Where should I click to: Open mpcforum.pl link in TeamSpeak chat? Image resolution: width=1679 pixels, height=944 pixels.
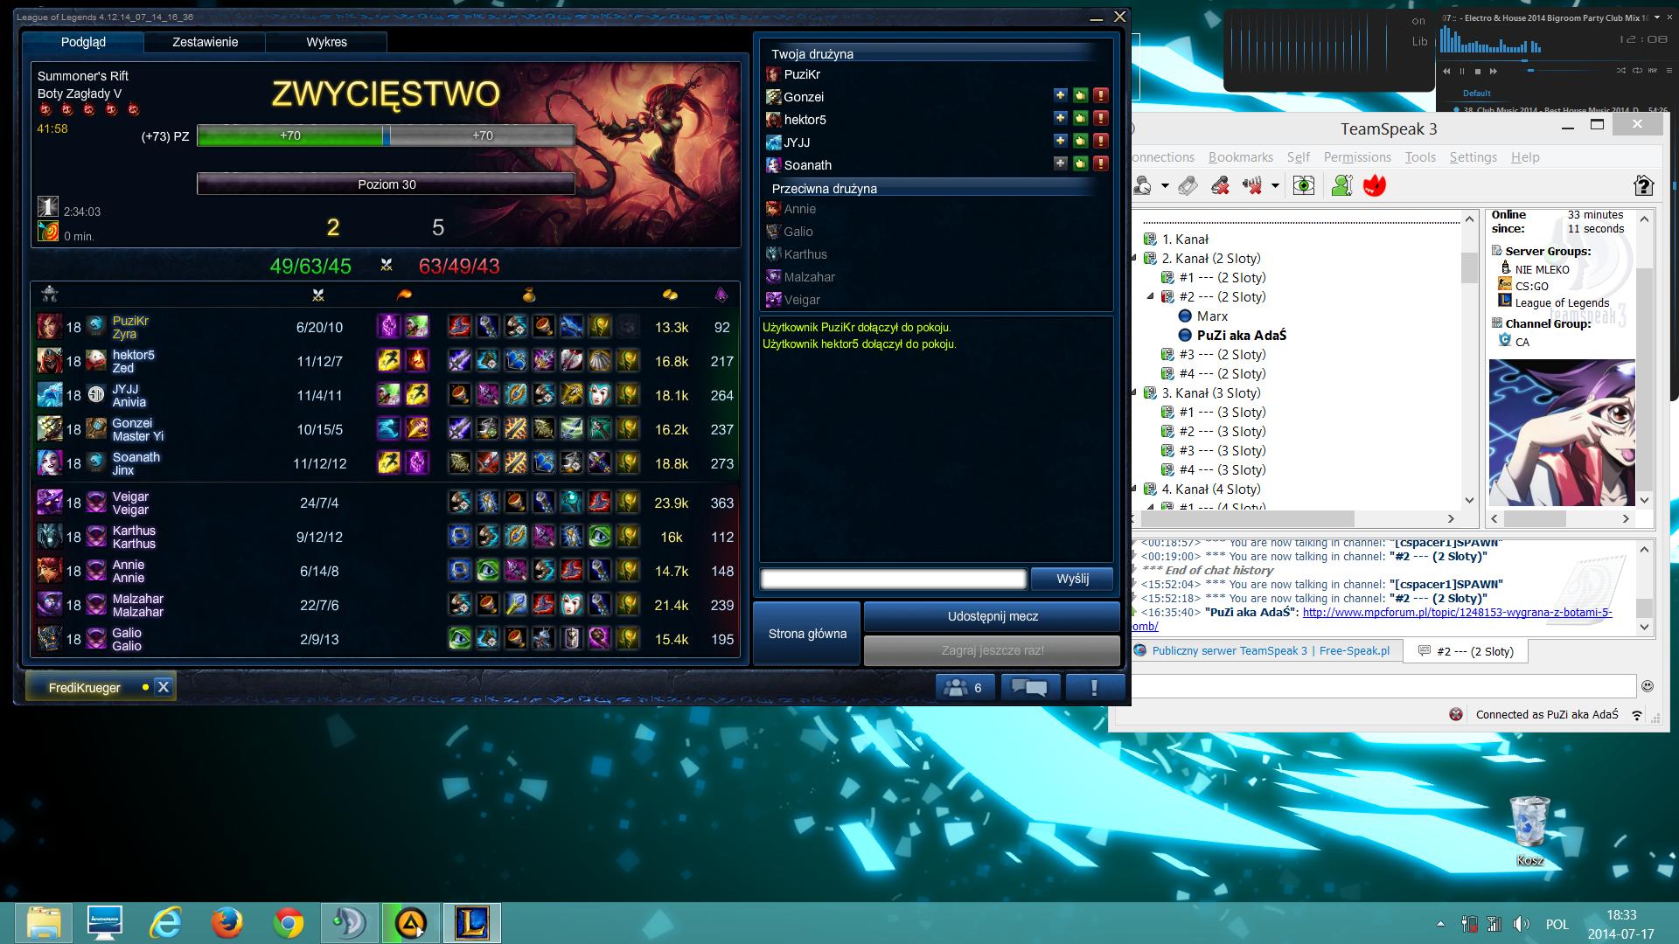[x=1457, y=613]
